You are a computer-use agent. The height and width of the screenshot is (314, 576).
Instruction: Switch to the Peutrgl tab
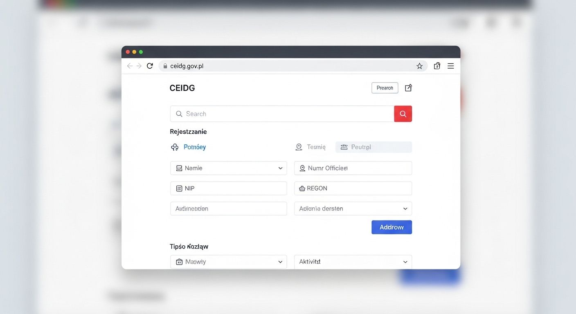(373, 147)
